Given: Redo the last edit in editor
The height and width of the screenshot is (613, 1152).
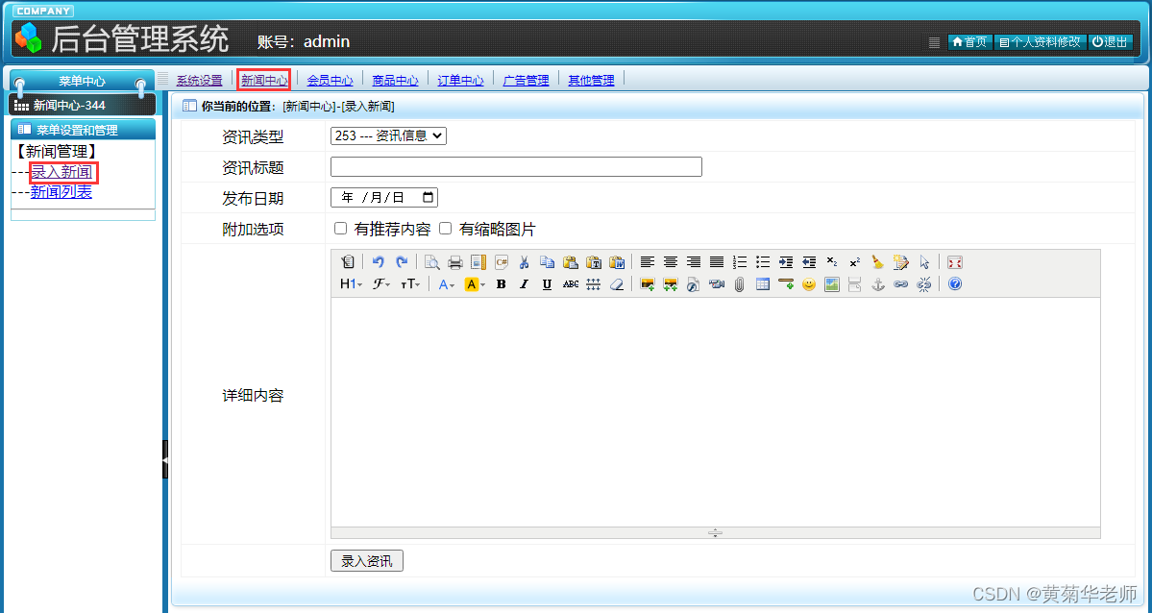Looking at the screenshot, I should [x=402, y=262].
